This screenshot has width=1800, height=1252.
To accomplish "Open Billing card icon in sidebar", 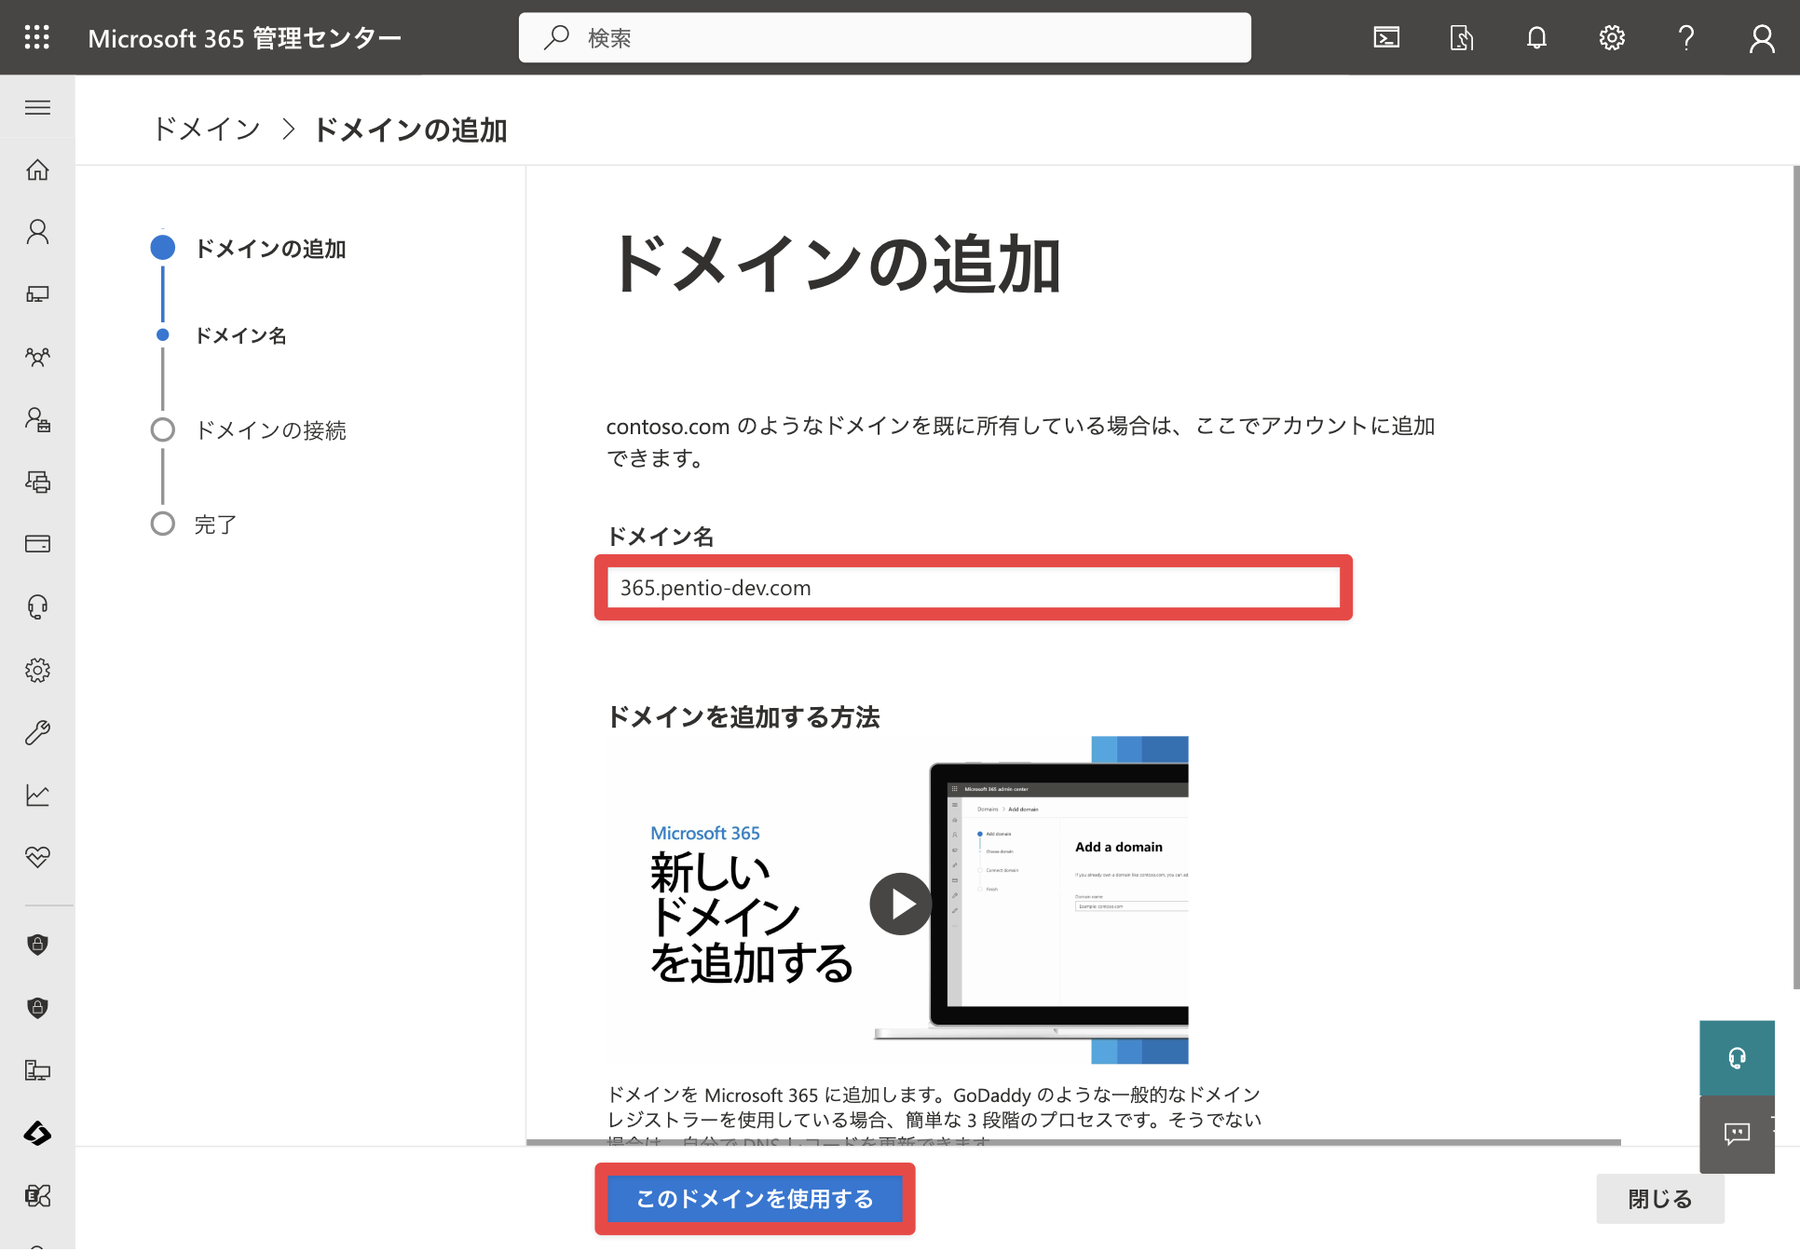I will tap(37, 544).
